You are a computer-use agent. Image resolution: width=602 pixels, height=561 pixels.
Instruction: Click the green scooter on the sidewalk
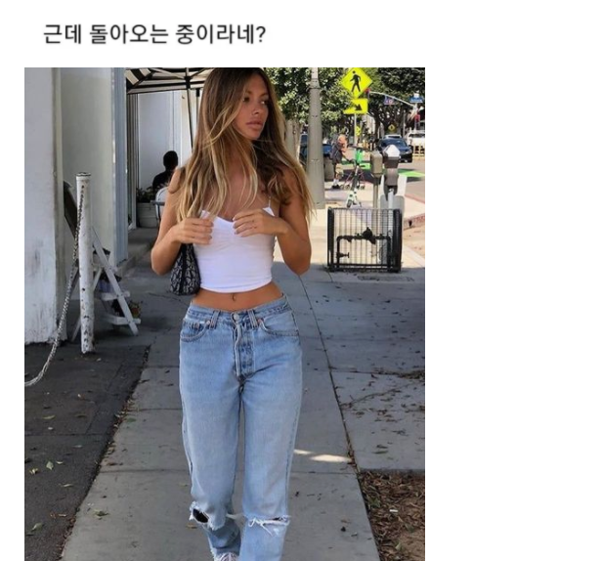click(x=355, y=181)
